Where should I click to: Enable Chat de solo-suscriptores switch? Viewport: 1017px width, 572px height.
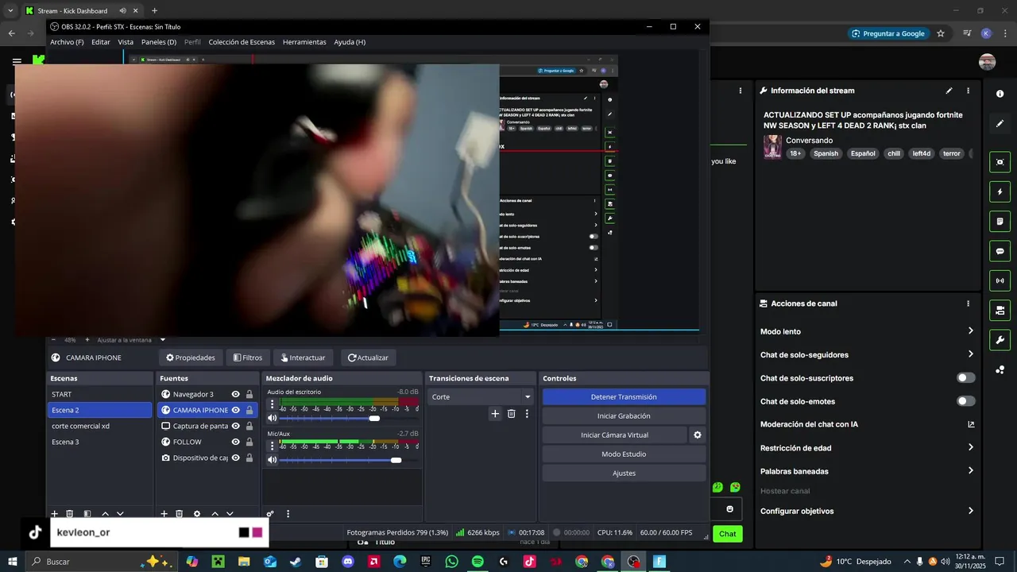pos(966,378)
